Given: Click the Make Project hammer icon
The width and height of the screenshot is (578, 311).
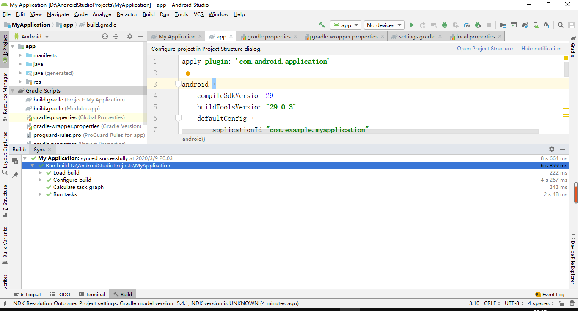Looking at the screenshot, I should 322,25.
